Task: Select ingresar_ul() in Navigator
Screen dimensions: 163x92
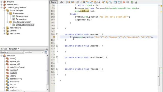Action: point(15,64)
